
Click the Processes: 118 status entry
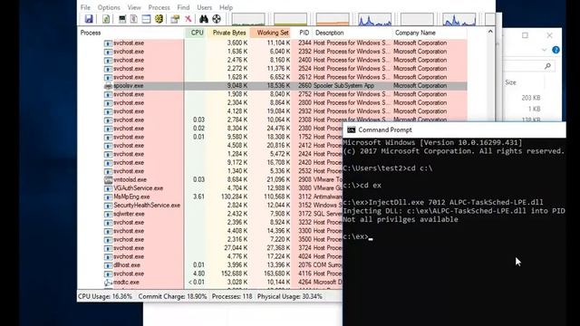(232, 297)
